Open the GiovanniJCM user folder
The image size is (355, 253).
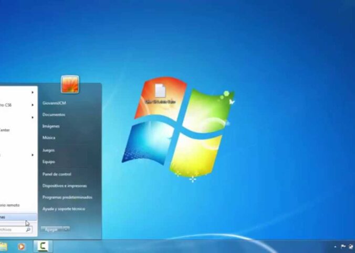point(54,103)
